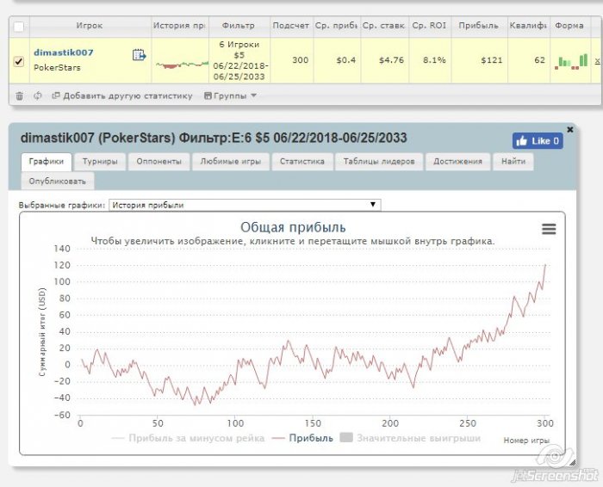Open the Достижения tab

coord(457,161)
